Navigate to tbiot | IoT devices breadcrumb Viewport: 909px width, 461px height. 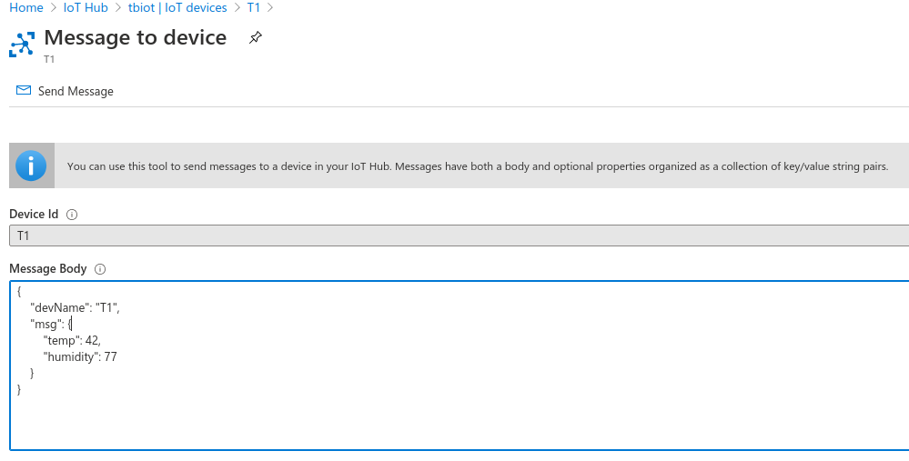coord(177,8)
